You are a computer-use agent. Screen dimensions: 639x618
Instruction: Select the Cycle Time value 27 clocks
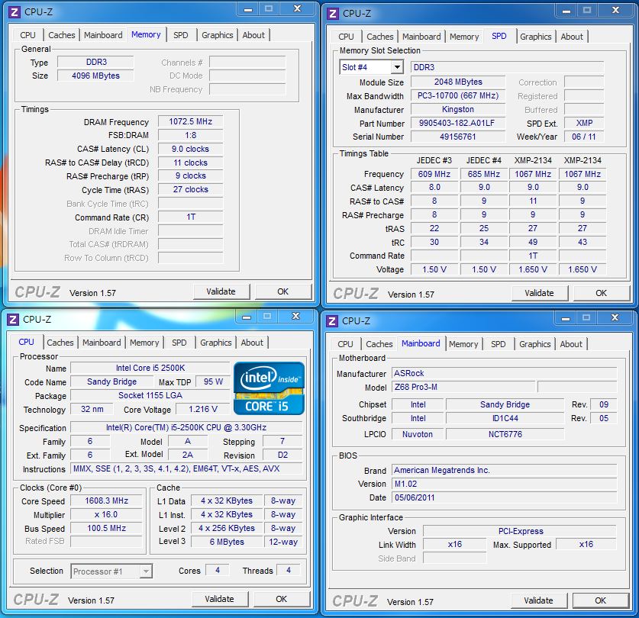click(x=190, y=189)
